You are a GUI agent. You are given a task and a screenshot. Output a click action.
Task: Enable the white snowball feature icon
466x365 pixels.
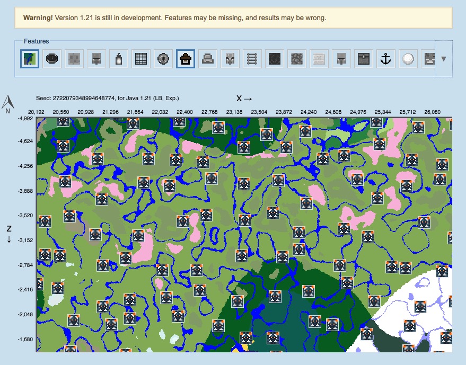click(408, 59)
